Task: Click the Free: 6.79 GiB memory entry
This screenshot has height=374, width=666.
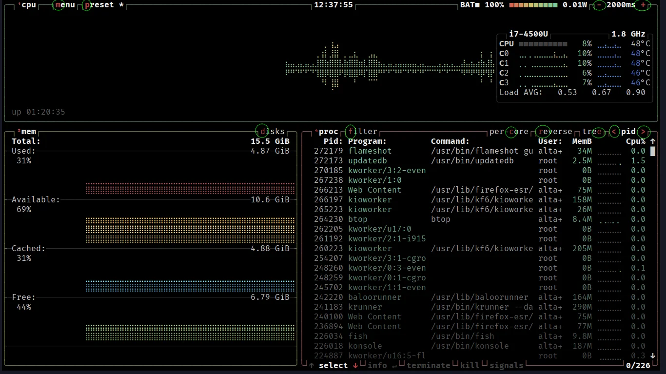Action: (x=151, y=297)
